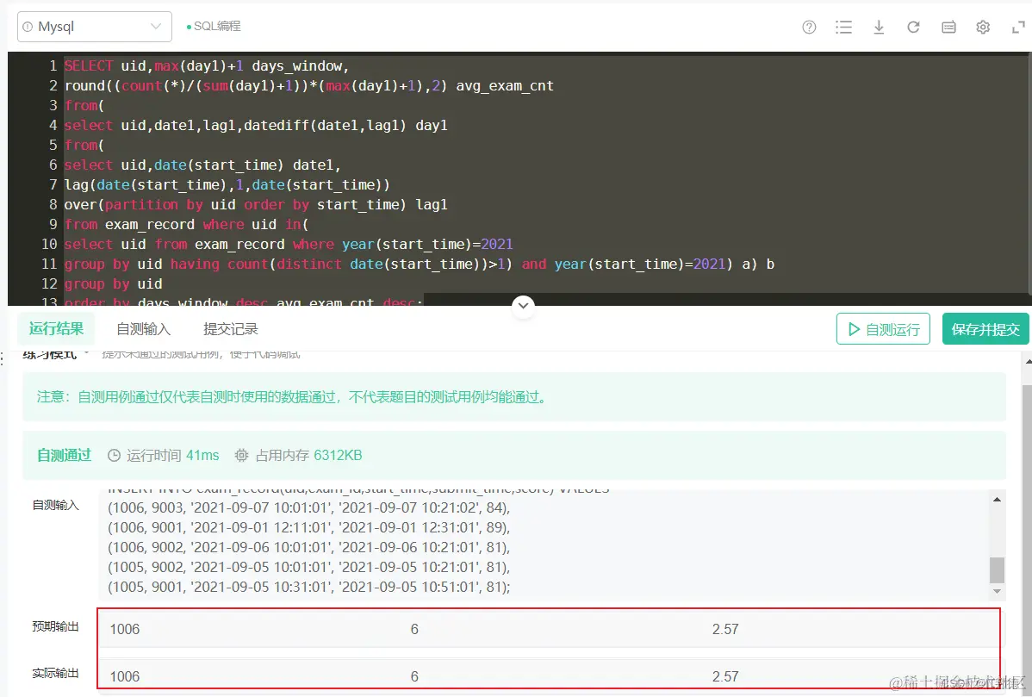Open the Mysql language dropdown
This screenshot has width=1032, height=697.
tap(94, 27)
